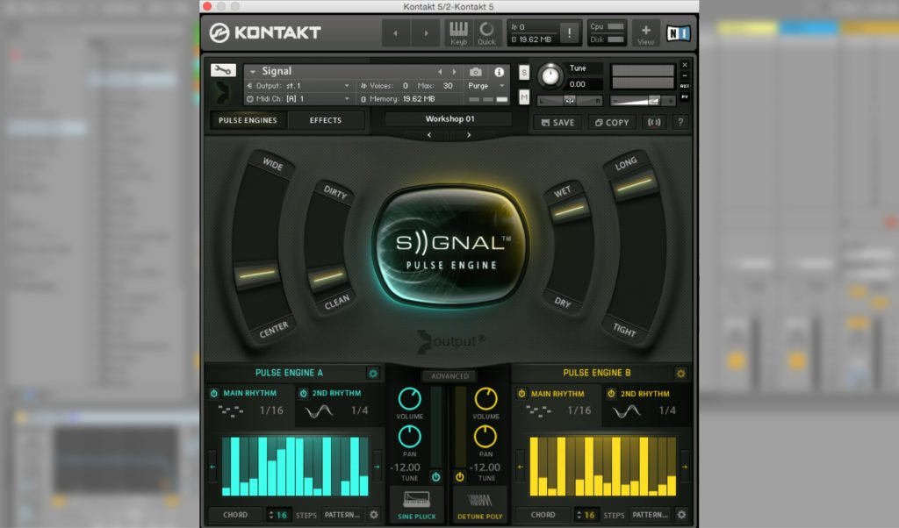
Task: Switch to the Effects tab
Action: point(326,120)
